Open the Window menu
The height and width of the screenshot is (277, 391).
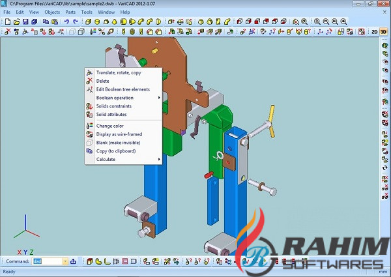coord(106,12)
